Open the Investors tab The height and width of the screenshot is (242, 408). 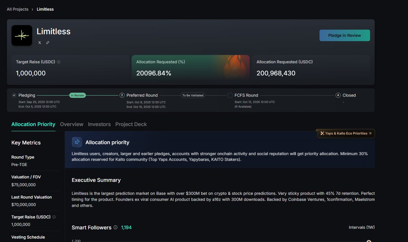99,124
